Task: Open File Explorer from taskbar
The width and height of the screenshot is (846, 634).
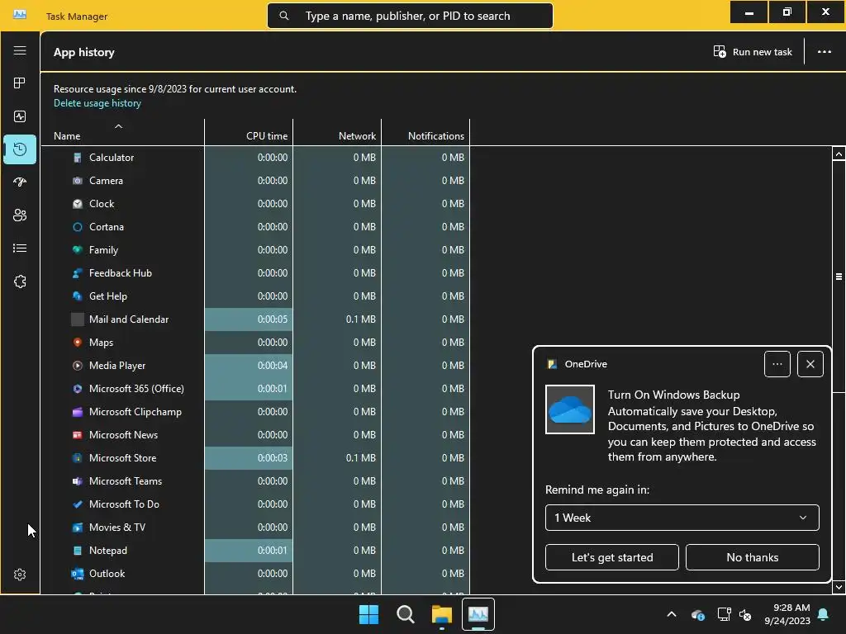Action: (x=441, y=614)
